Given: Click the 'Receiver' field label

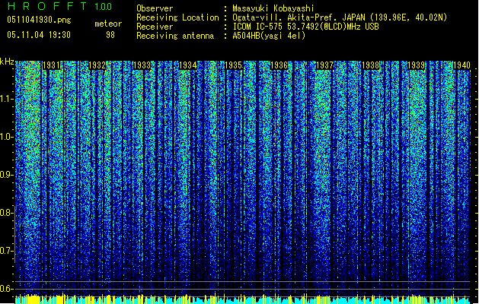Looking at the screenshot, I should click(155, 27).
